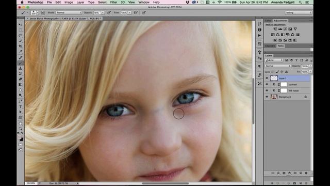330x186 pixels.
Task: Add a Vibrance adjustment
Action: 295,29
